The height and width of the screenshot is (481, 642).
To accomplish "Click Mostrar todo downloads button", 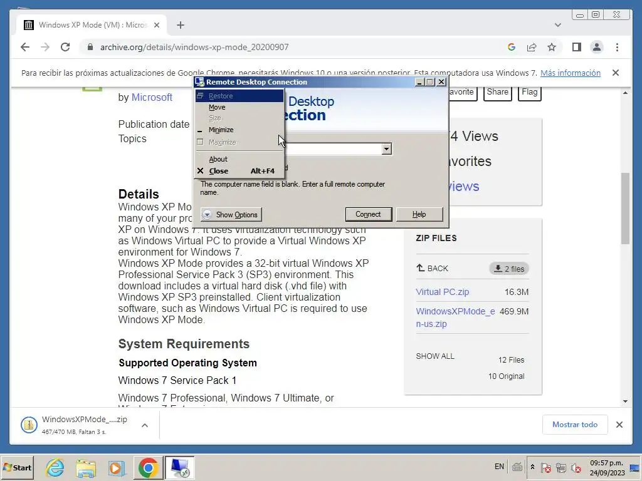I will coord(575,425).
